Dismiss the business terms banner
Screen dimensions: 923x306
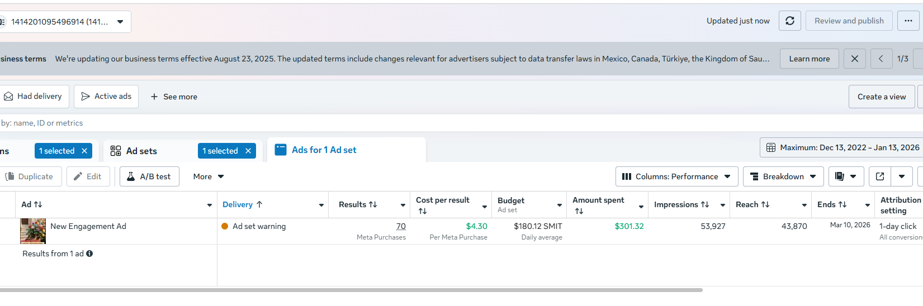coord(854,59)
